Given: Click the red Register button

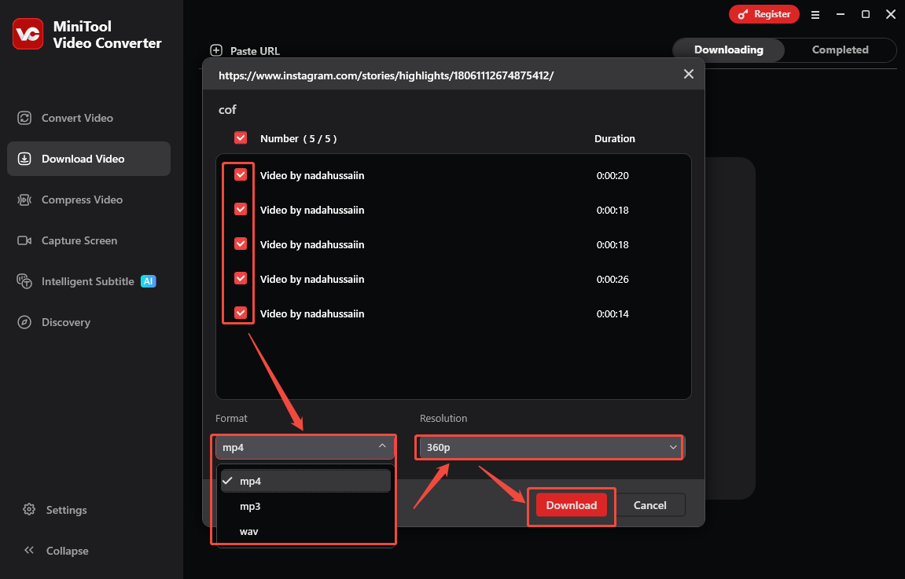Looking at the screenshot, I should point(763,13).
